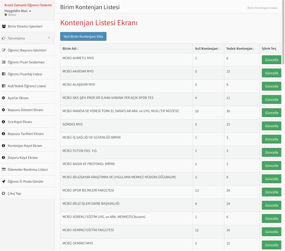285x251 pixels.
Task: Click Güncelle for MCBÜ-DEMİRCİ MYO
Action: click(272, 245)
